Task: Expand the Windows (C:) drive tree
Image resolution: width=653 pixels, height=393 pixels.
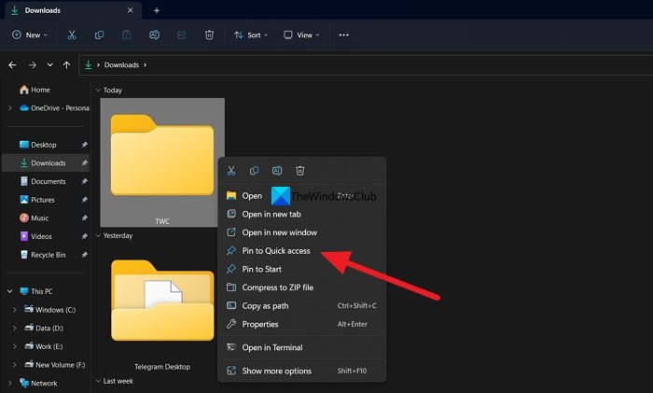Action: coord(13,310)
